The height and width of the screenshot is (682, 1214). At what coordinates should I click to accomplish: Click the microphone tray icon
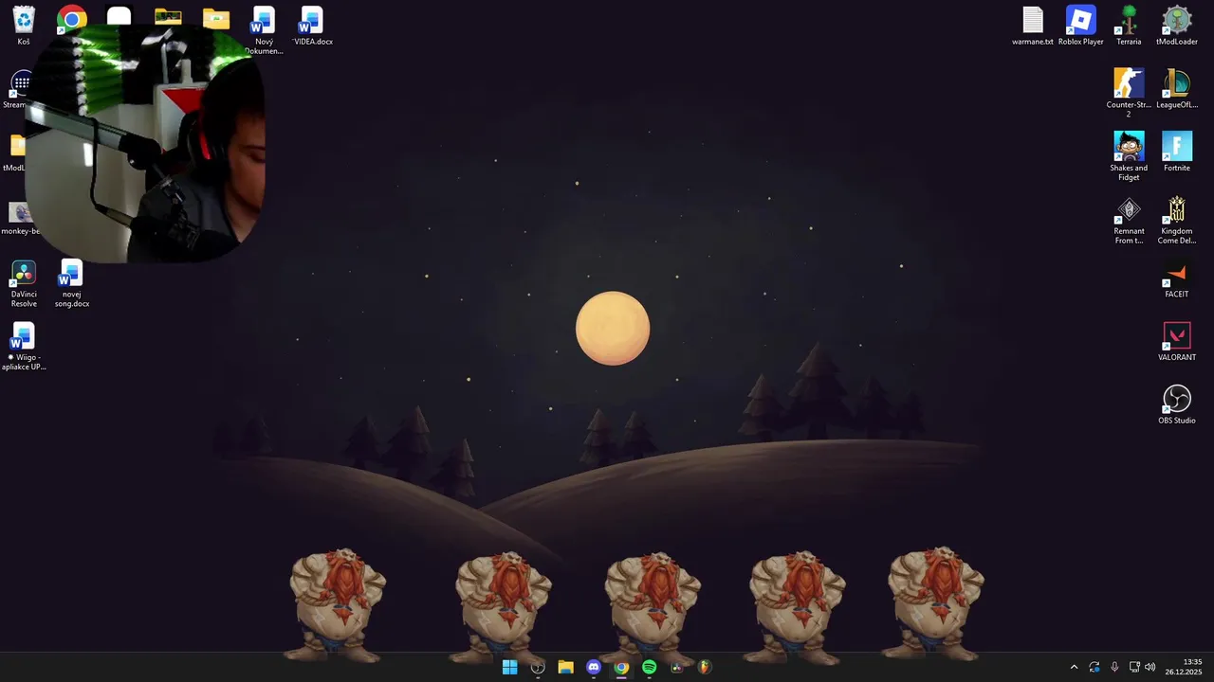pos(1114,667)
